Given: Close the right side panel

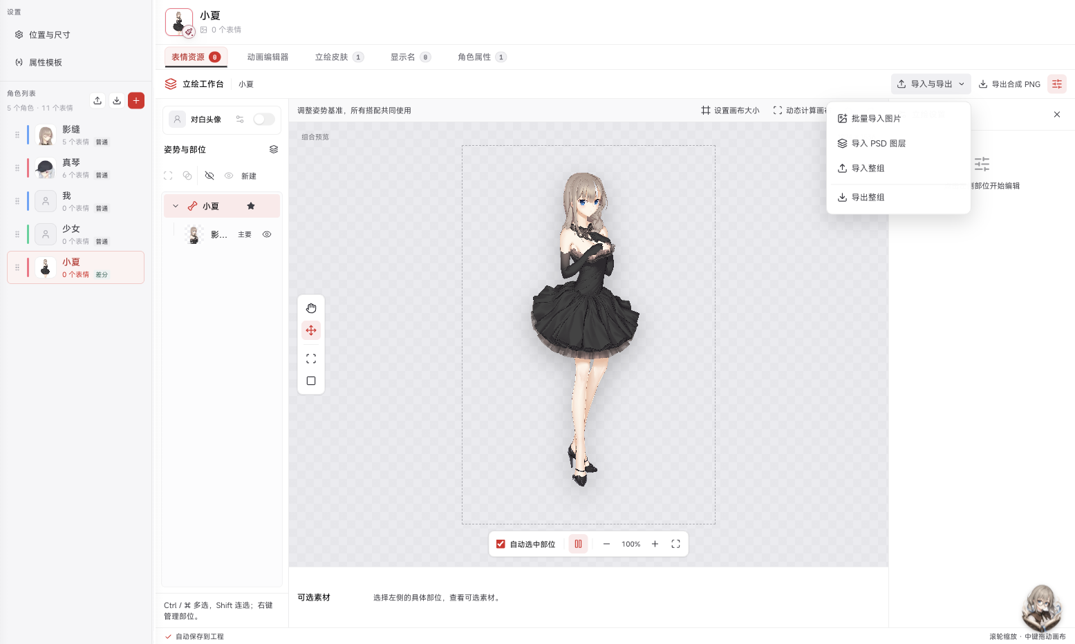Looking at the screenshot, I should (x=1057, y=114).
